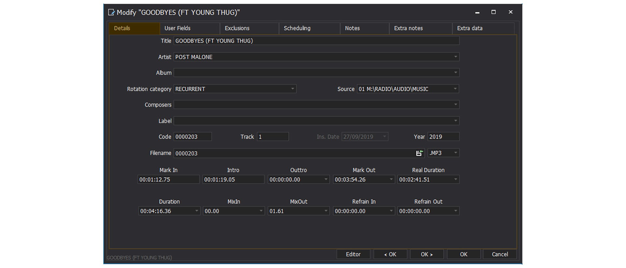
Task: Focus the Year input field
Action: click(443, 137)
